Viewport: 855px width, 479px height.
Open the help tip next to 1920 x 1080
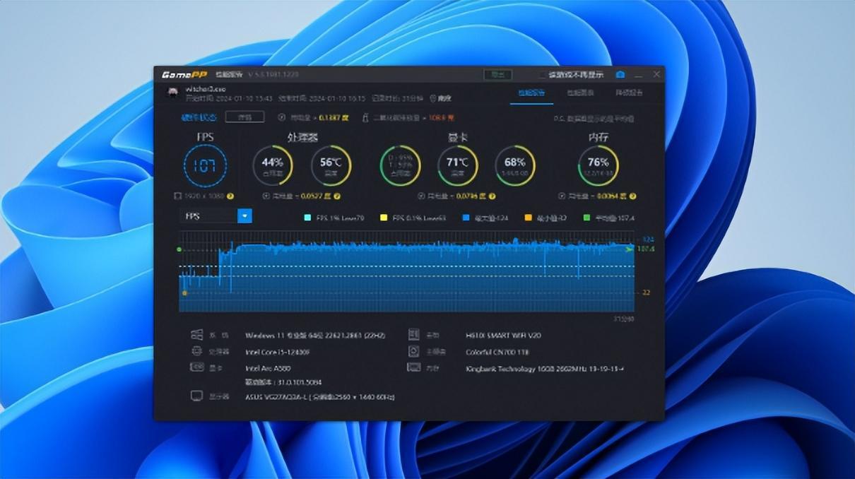(230, 196)
